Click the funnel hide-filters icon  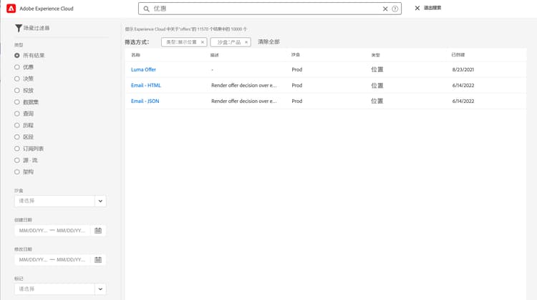click(x=19, y=28)
